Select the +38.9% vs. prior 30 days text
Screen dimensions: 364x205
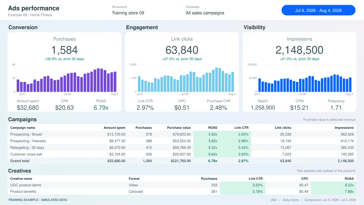(64, 59)
